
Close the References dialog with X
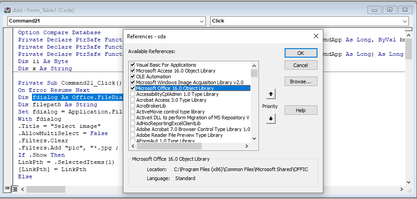point(316,36)
